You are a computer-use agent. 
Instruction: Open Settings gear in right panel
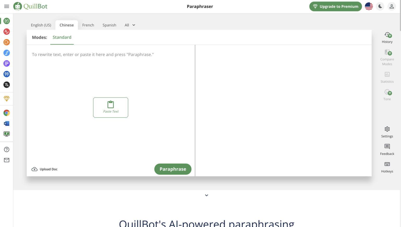[x=387, y=132]
